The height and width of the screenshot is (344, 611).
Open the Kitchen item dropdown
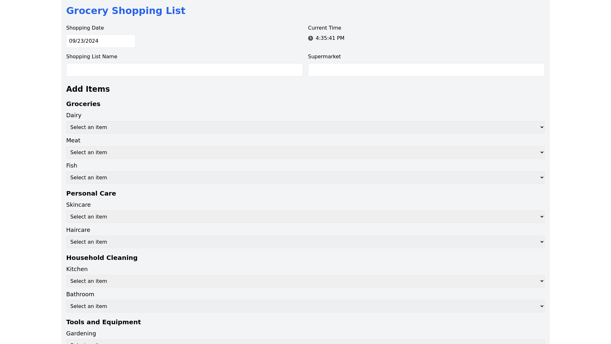[305, 281]
